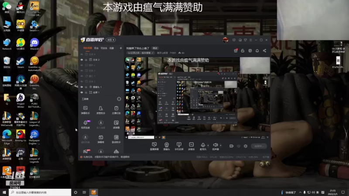
Task: Show the hidden 文本 1 layer
Action: 82,71
